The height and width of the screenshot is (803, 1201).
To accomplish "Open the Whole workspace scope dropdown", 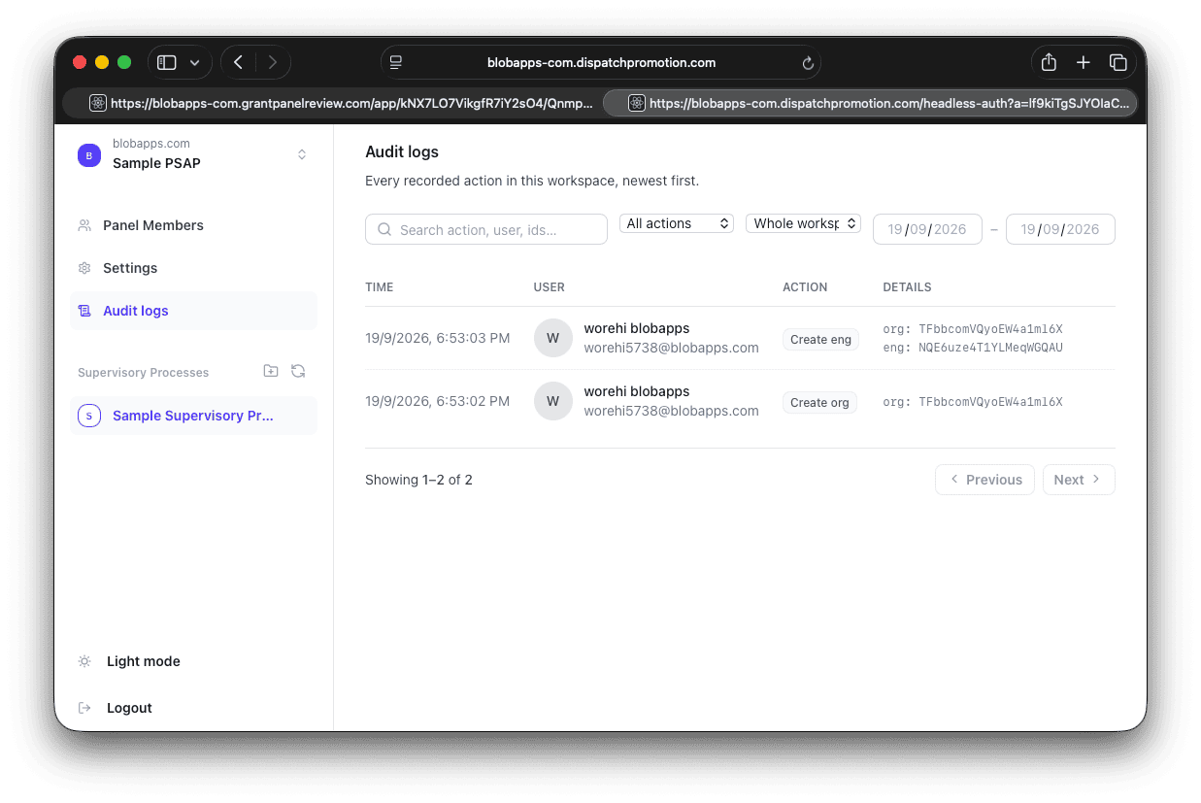I will coord(803,223).
